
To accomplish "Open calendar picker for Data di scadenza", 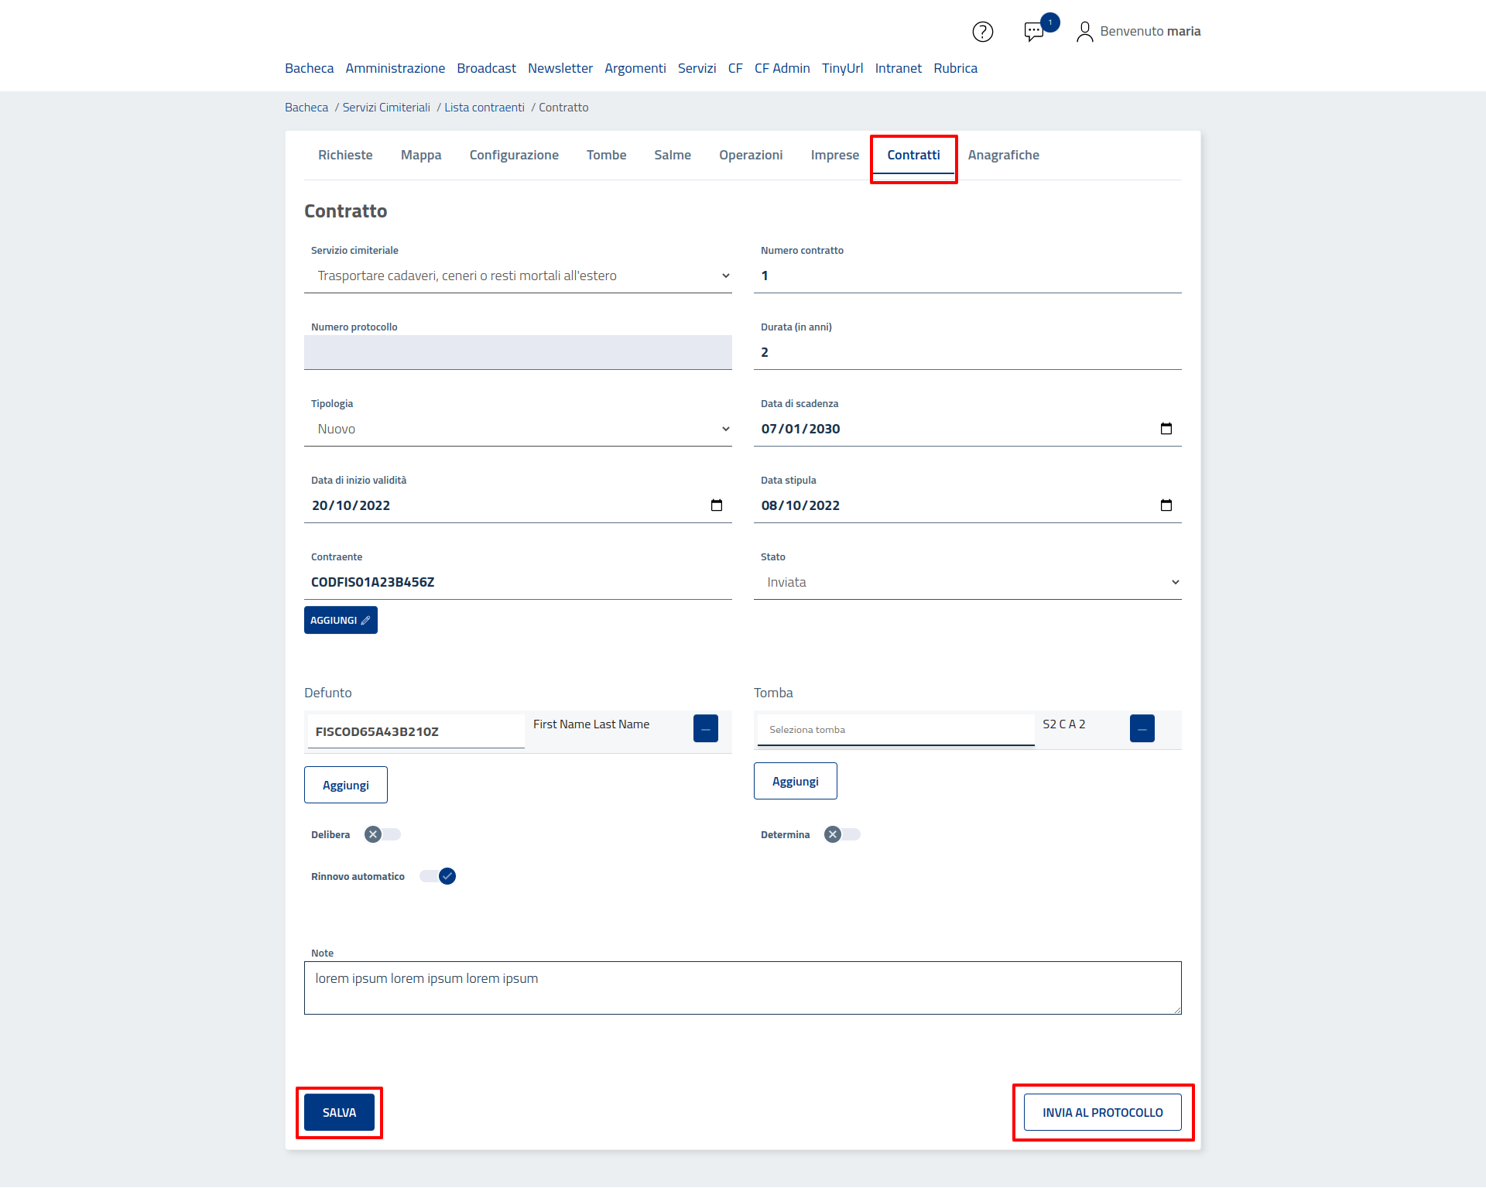I will pyautogui.click(x=1166, y=429).
